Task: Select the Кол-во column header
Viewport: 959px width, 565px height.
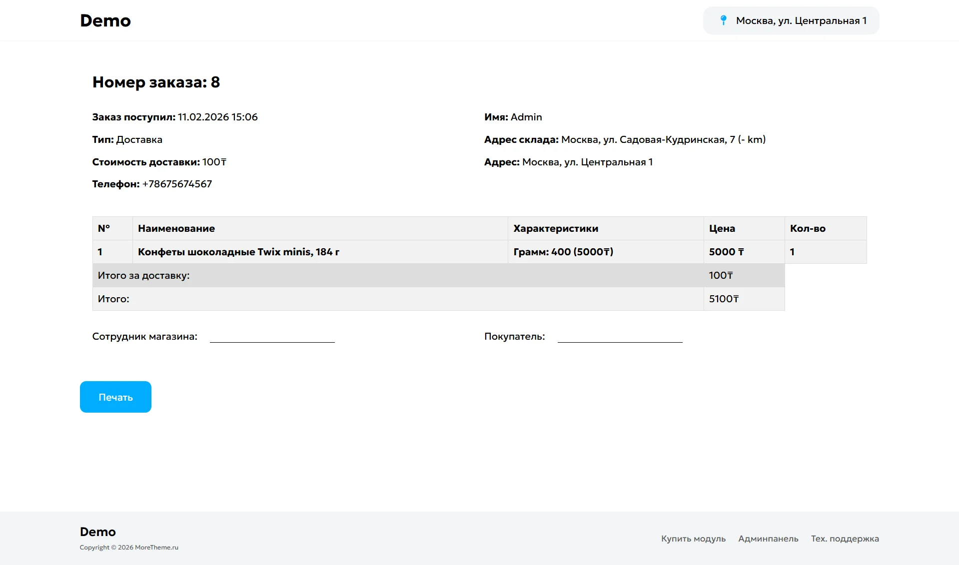Action: pos(808,228)
